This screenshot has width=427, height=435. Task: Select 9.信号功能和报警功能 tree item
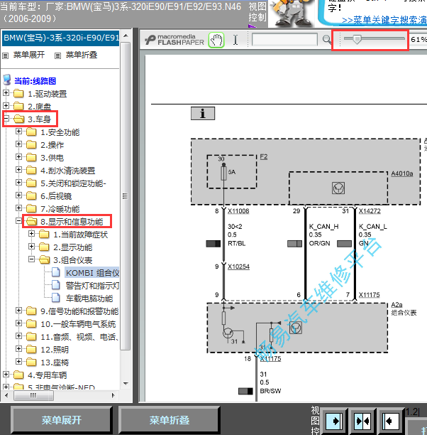click(x=79, y=311)
